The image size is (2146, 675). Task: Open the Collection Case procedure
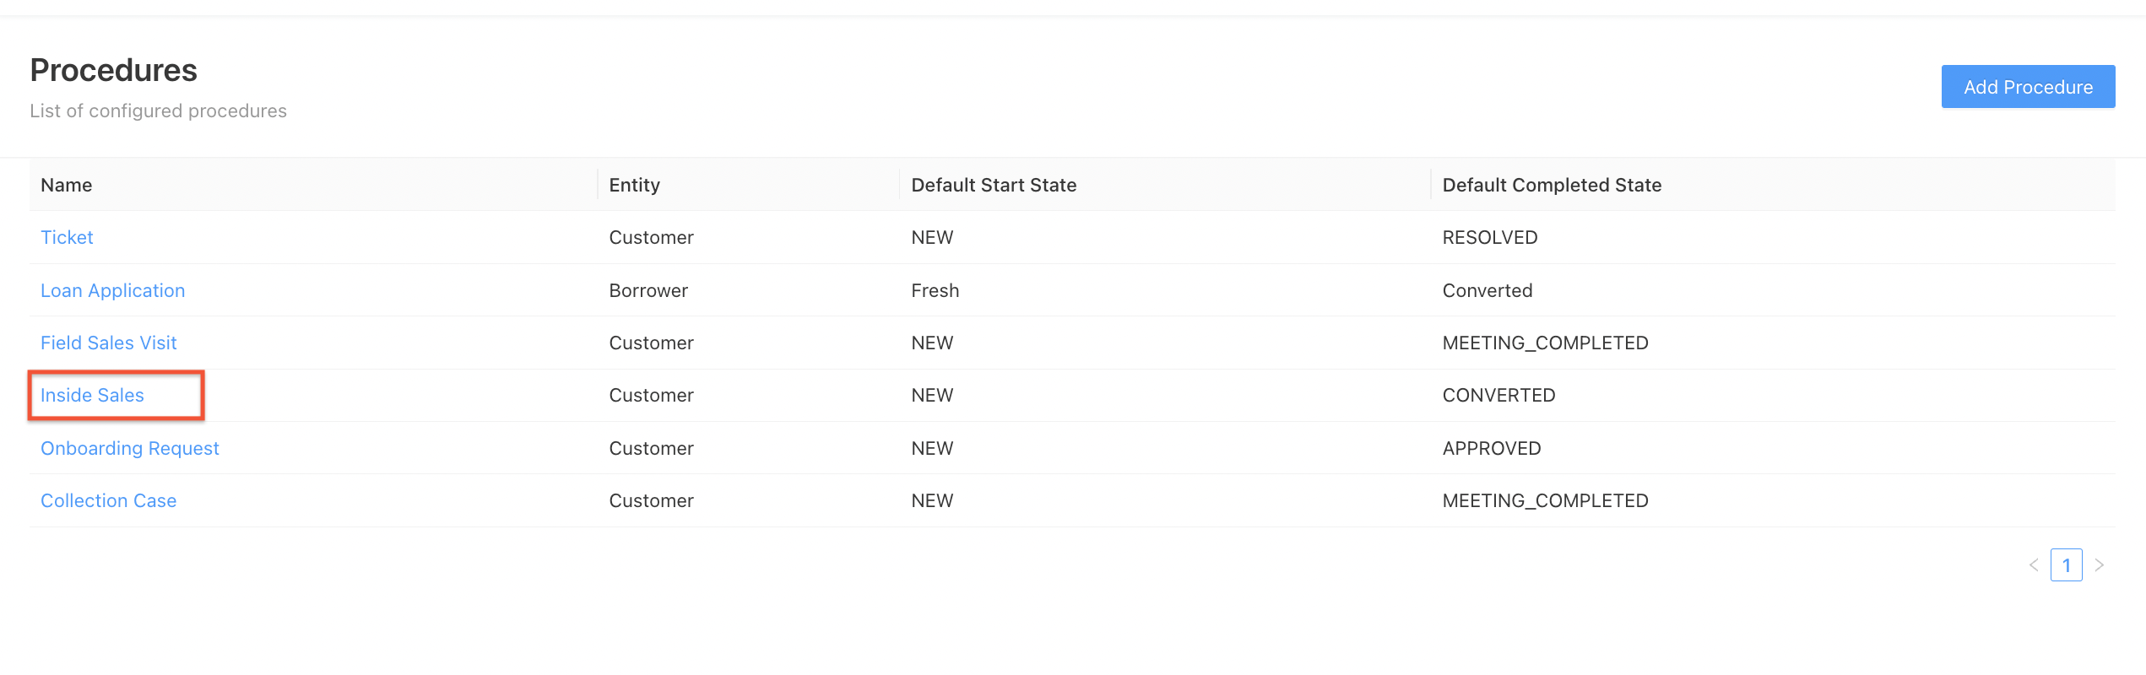tap(108, 501)
